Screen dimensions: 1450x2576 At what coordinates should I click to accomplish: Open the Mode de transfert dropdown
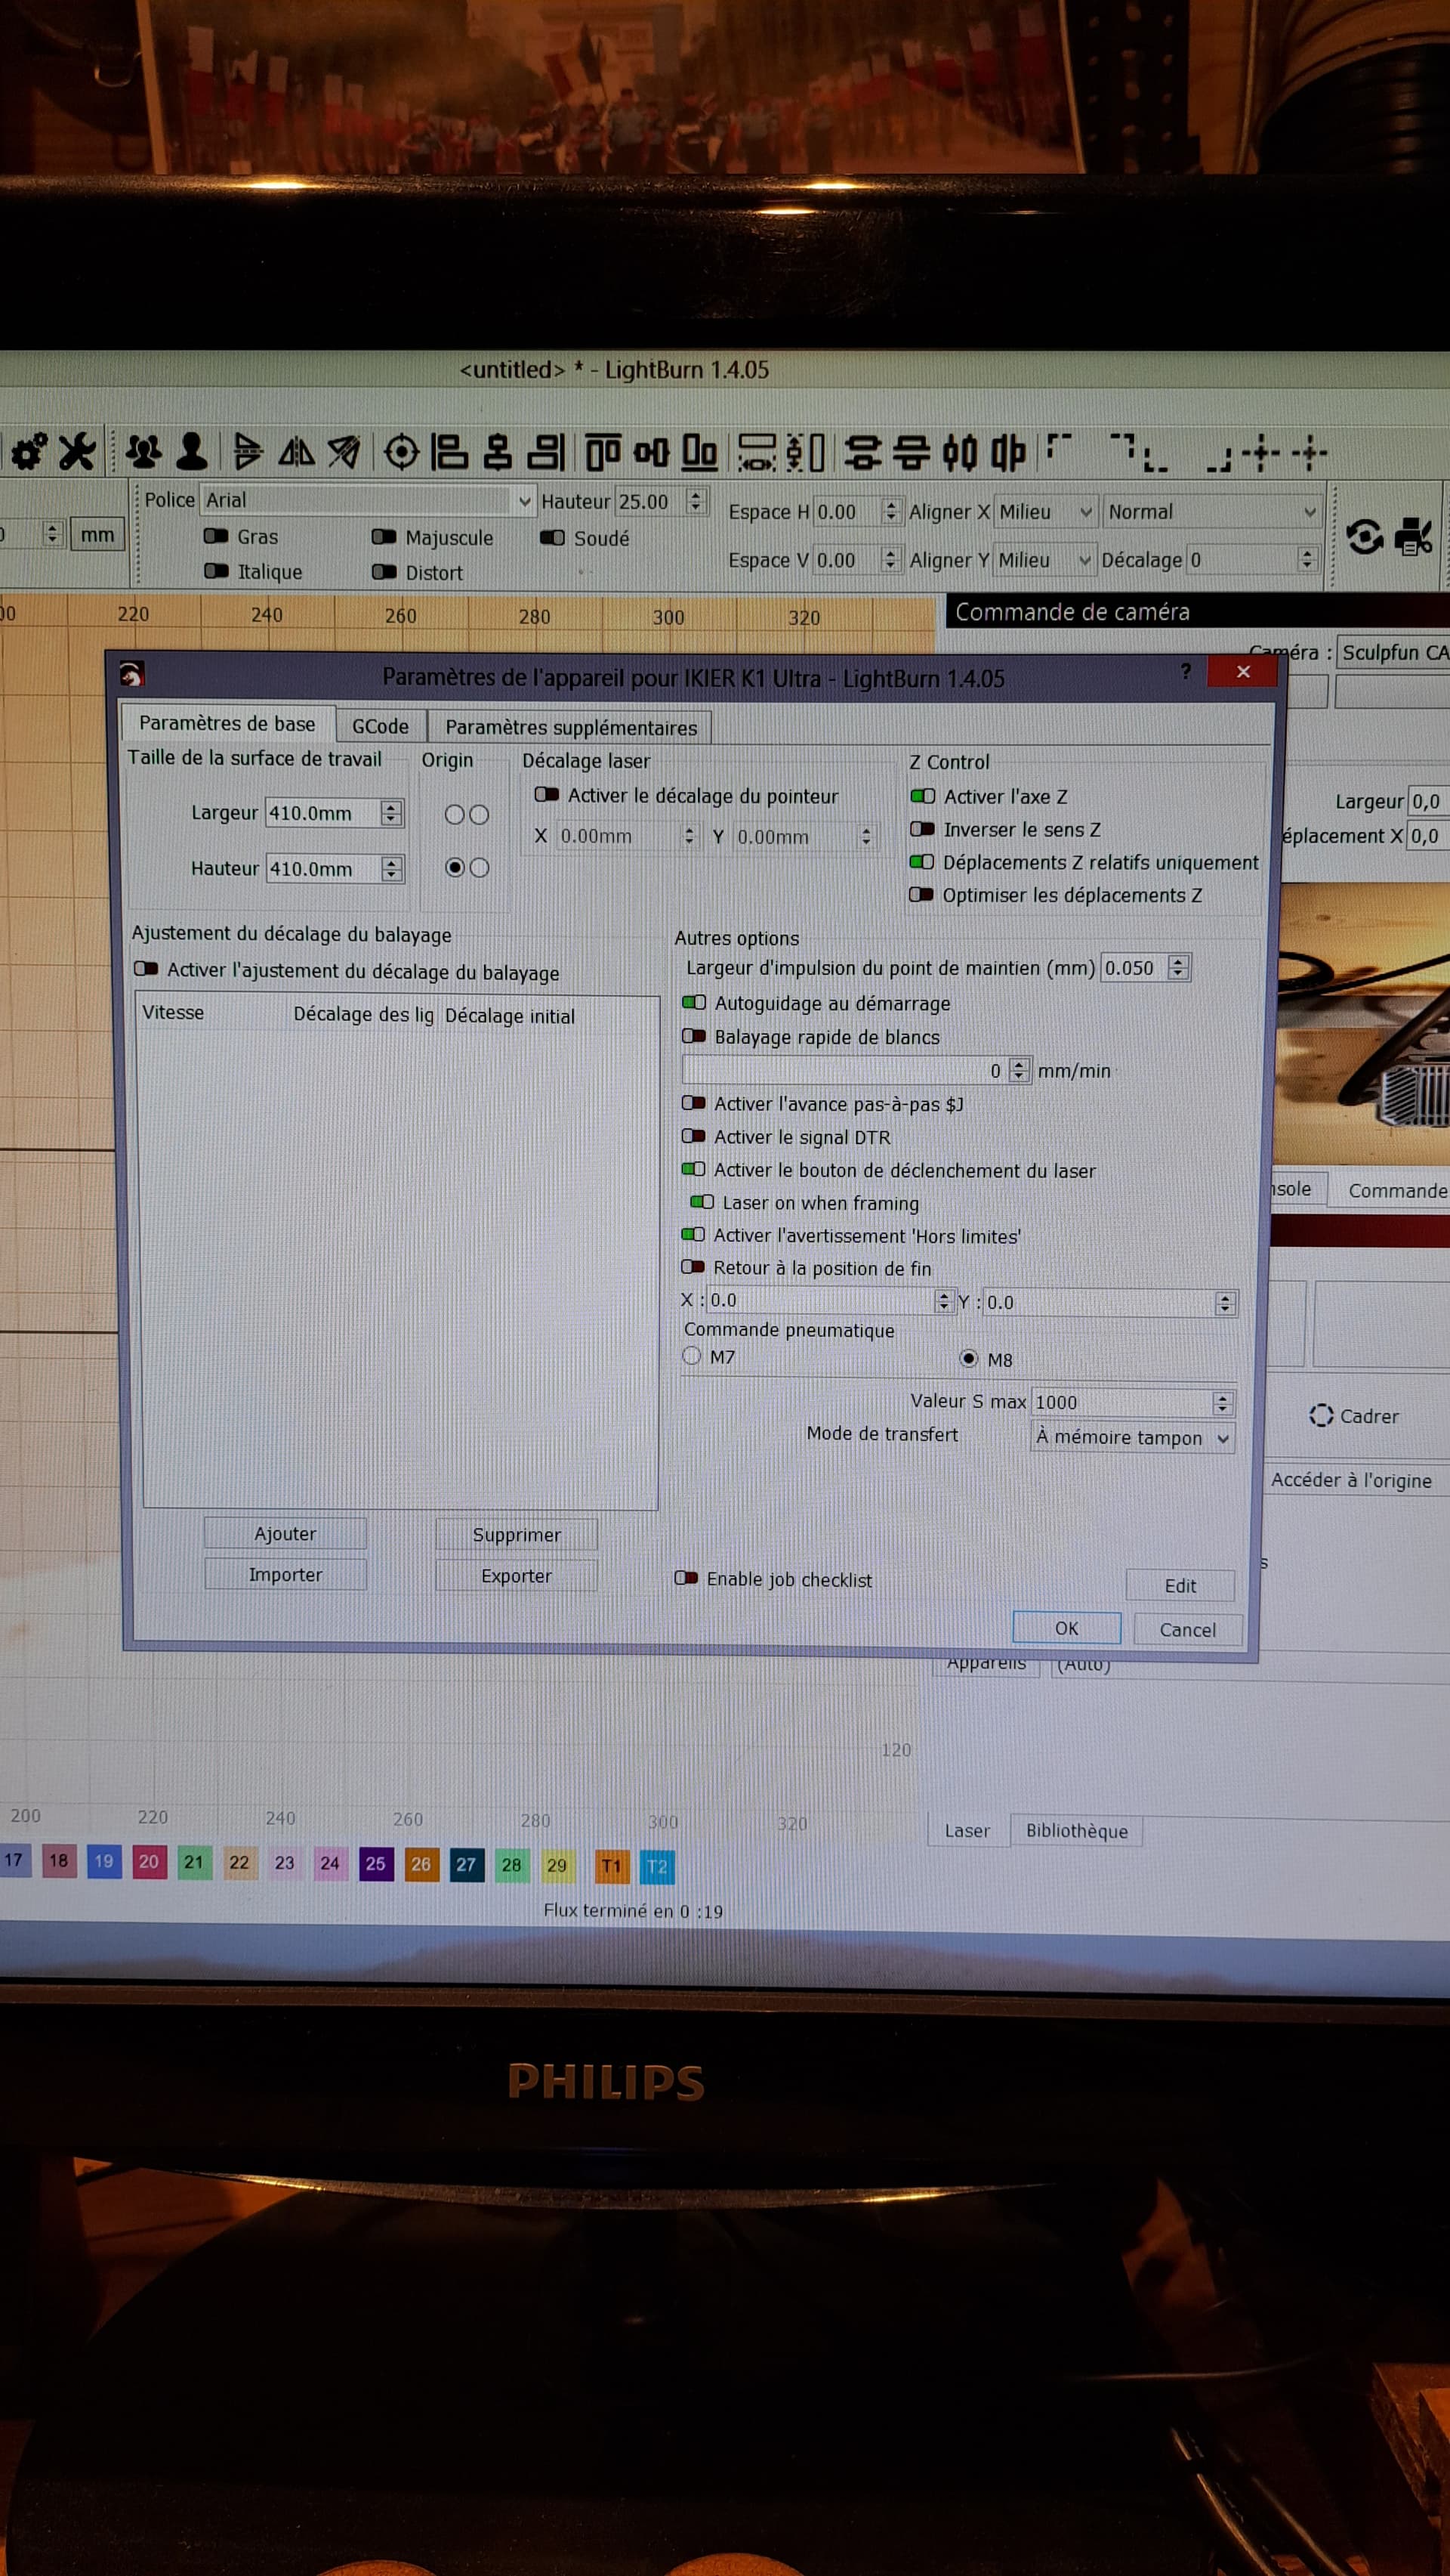click(x=1132, y=1437)
